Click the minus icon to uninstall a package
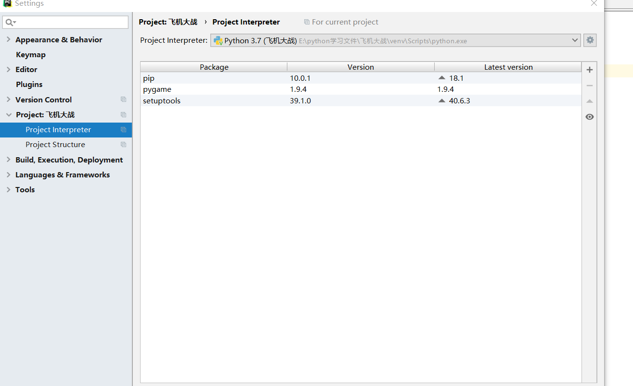 [589, 85]
